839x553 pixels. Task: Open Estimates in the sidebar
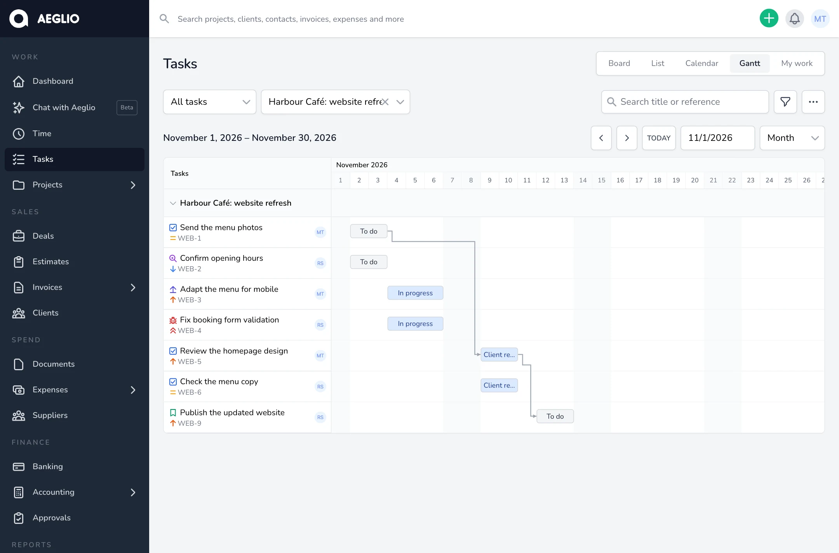tap(75, 262)
